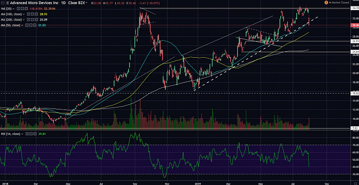Remove the MA (200, close) indicator
This screenshot has height=185, width=359.
(x=36, y=19)
